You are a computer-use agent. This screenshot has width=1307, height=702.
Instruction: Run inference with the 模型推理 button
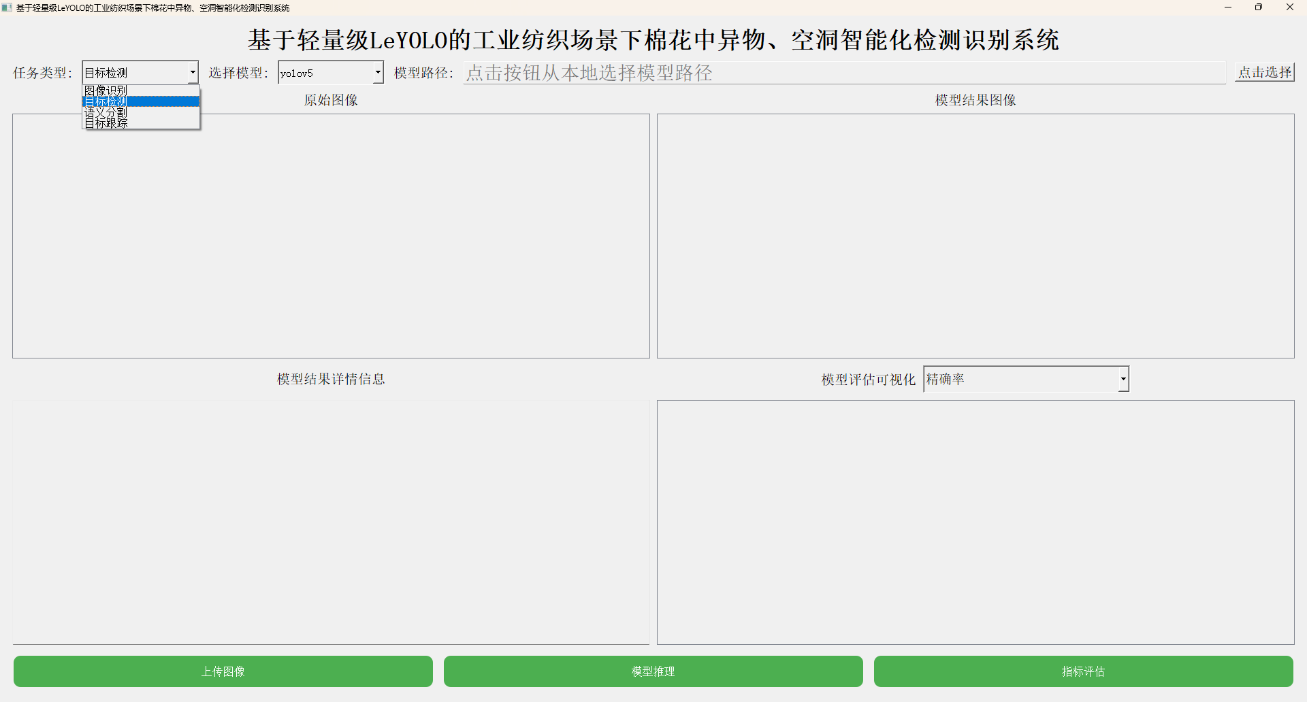coord(653,671)
